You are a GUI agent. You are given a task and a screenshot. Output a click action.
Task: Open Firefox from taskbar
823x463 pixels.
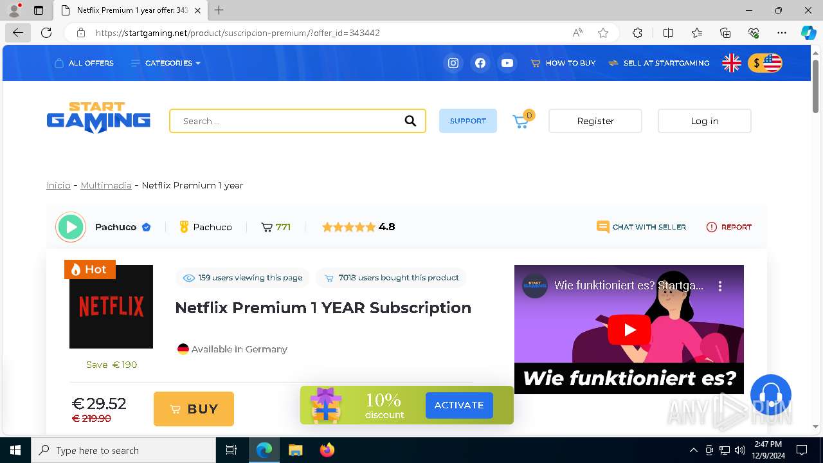327,450
